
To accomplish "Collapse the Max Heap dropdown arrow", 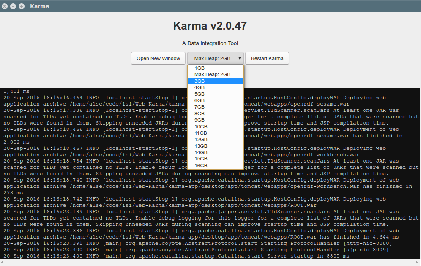I will point(239,58).
